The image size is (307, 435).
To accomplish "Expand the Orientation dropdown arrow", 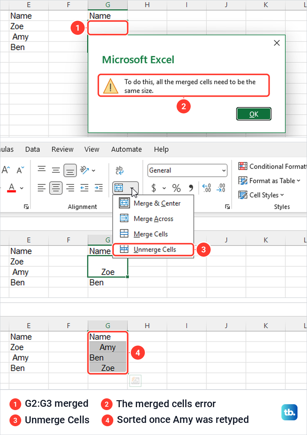I will (94, 170).
